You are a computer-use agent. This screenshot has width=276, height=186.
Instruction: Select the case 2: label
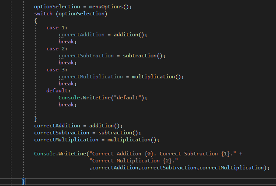click(x=57, y=49)
